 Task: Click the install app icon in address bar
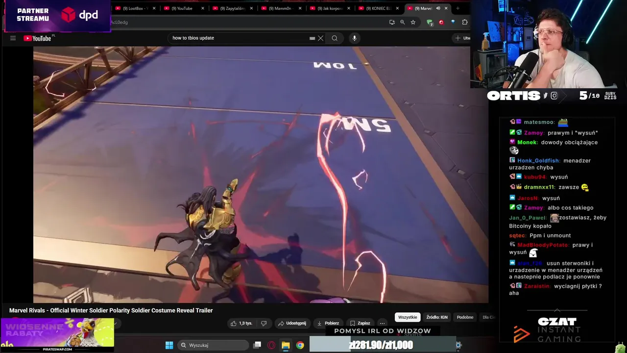coord(392,22)
